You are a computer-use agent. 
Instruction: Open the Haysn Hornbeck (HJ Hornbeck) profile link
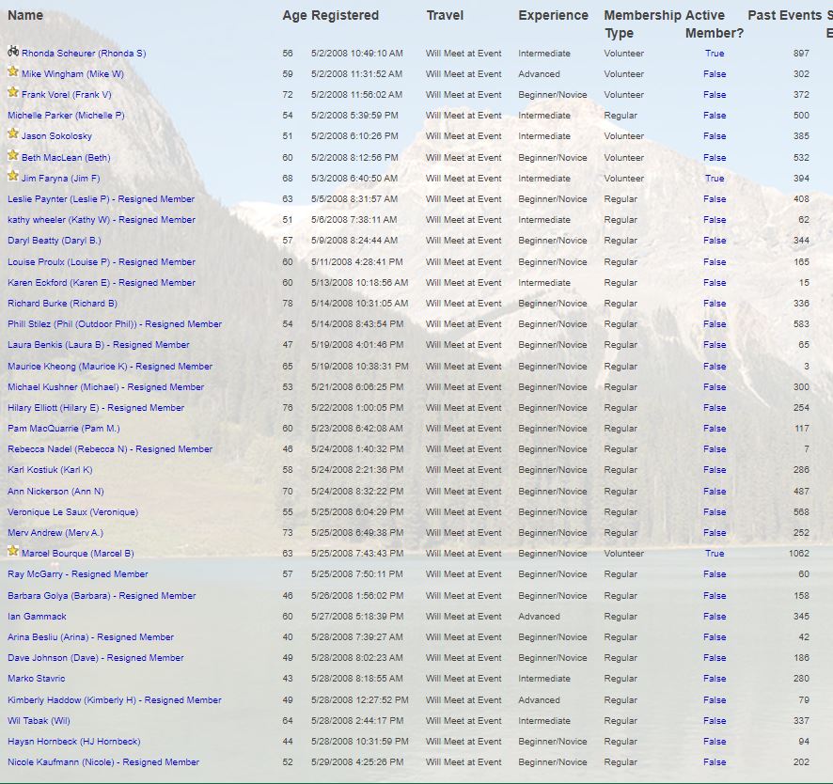coord(74,742)
